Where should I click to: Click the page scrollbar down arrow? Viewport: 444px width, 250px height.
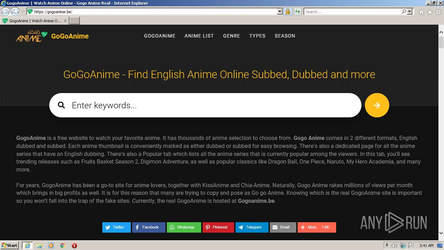(x=441, y=233)
